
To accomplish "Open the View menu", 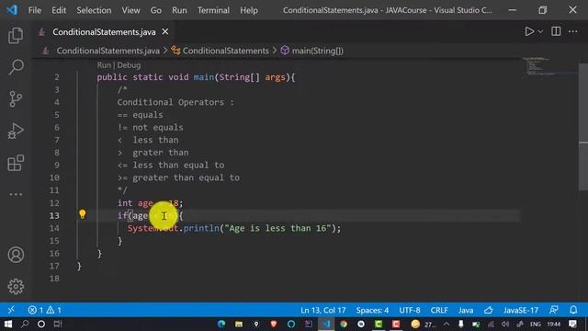I will tap(130, 10).
